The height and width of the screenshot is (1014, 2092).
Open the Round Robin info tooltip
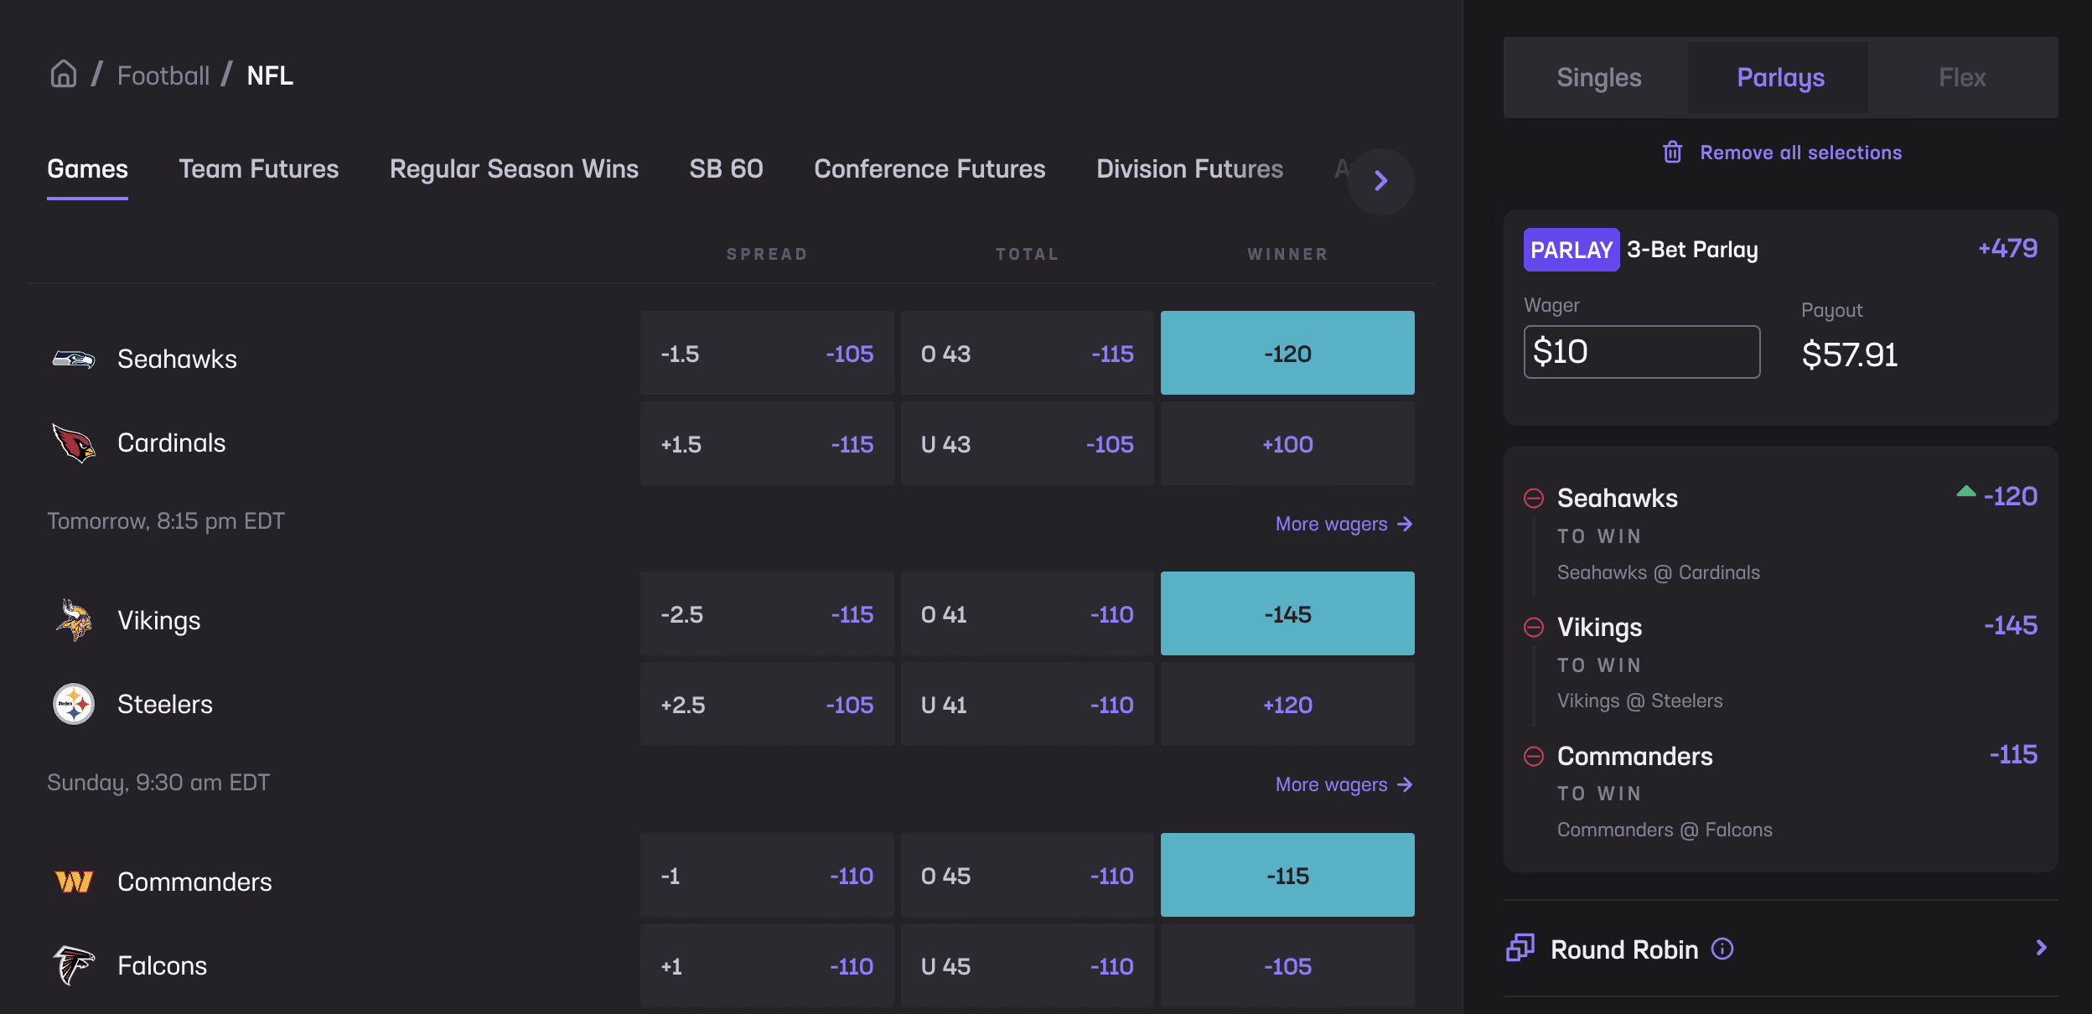[1723, 949]
